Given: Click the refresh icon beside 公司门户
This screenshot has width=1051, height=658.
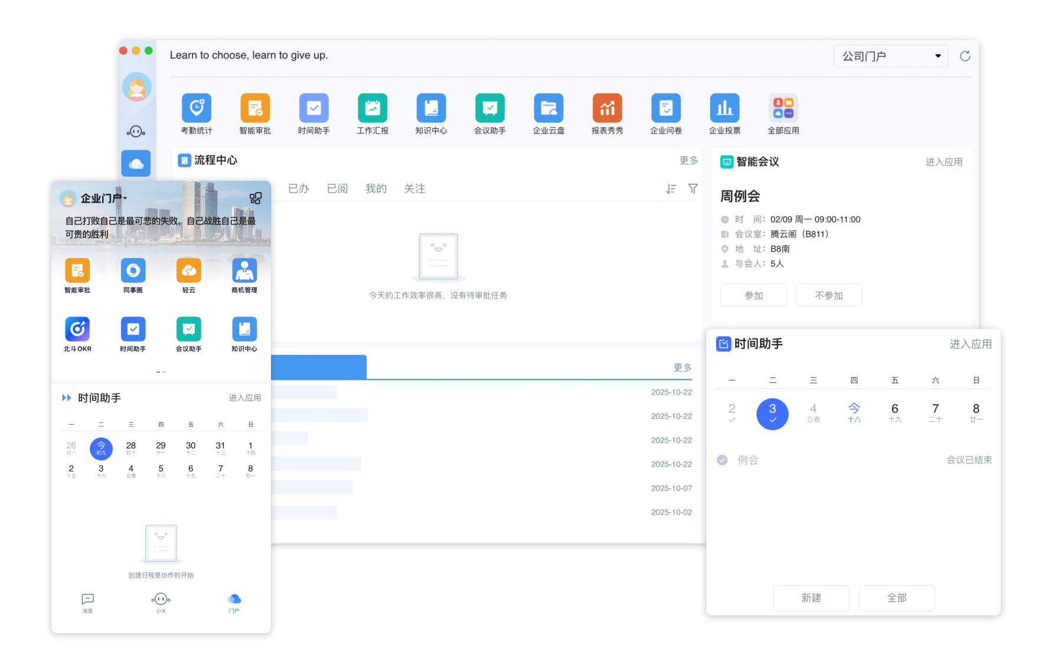Looking at the screenshot, I should (x=965, y=56).
